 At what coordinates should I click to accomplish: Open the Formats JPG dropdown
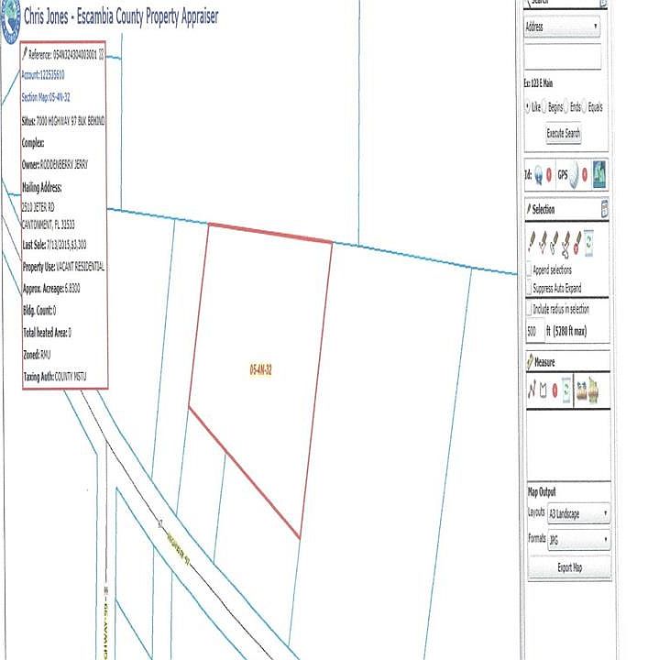point(579,539)
